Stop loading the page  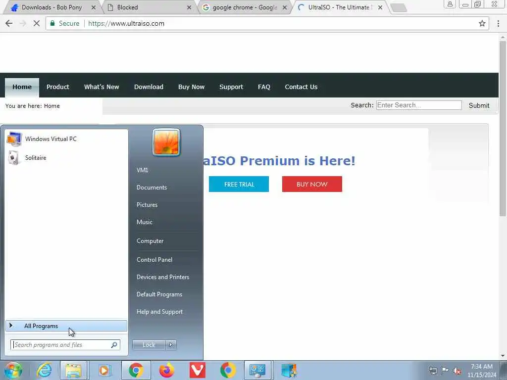(x=37, y=23)
